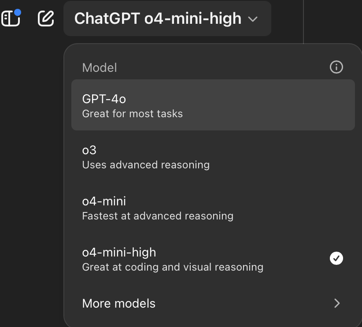The height and width of the screenshot is (327, 362).
Task: Expand the More models submenu
Action: (x=213, y=303)
